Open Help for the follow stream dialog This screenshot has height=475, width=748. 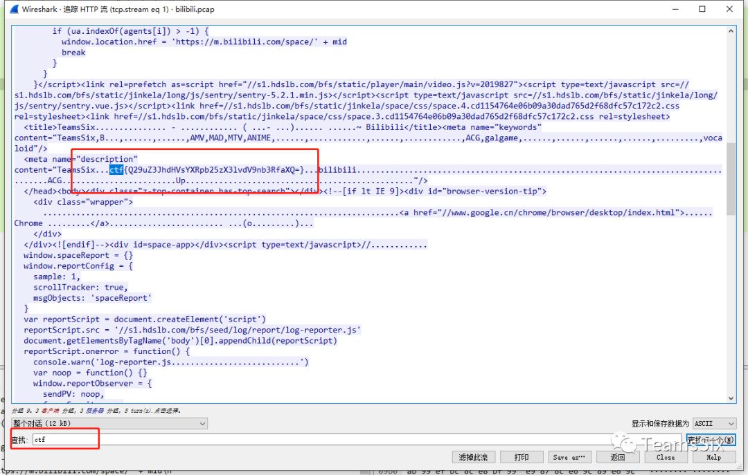[714, 458]
